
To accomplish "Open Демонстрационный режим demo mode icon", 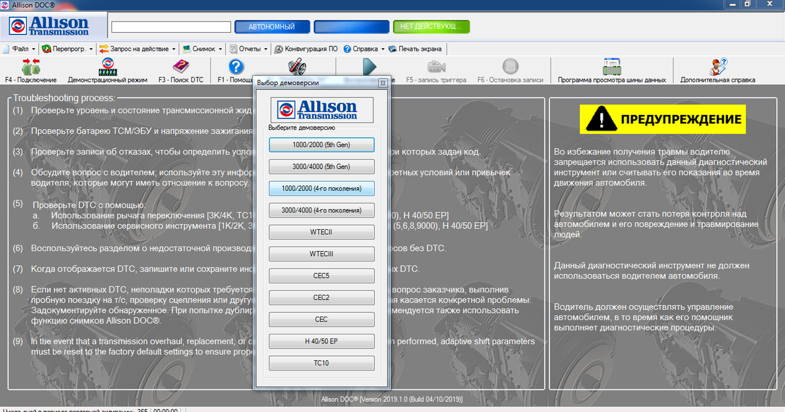I will pos(108,67).
